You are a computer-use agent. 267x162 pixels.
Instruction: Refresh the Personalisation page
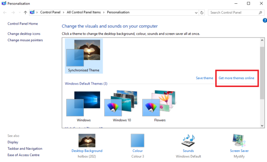point(202,12)
